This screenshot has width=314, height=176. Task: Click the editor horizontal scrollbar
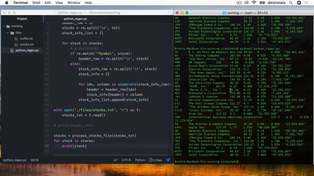111,154
